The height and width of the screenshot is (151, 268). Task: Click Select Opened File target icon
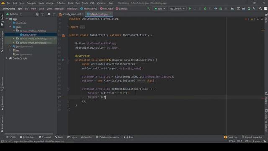37,14
